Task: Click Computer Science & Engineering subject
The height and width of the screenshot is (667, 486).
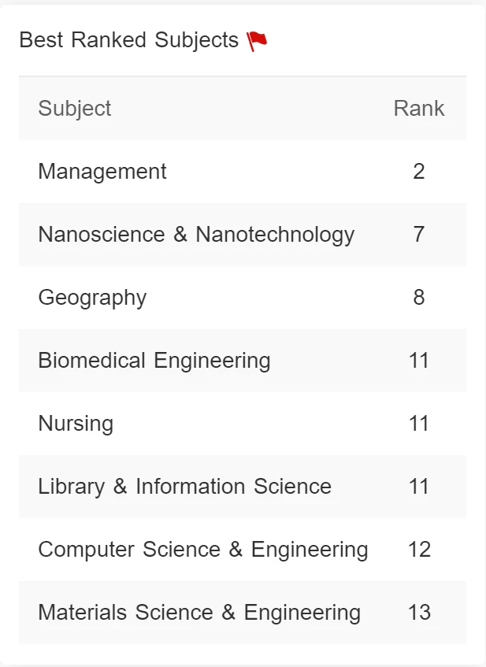Action: click(x=203, y=549)
